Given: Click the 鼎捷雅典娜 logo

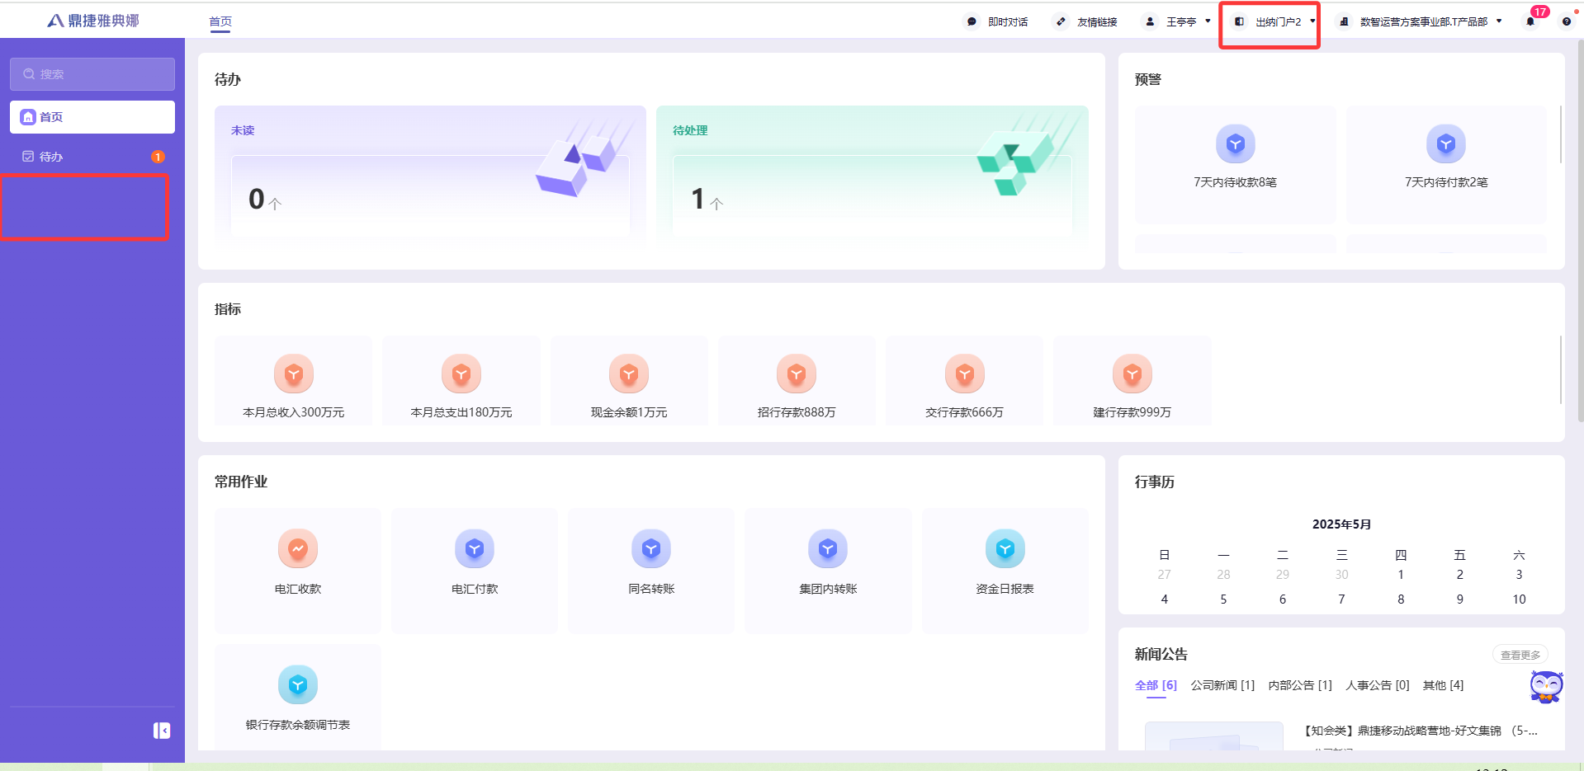Looking at the screenshot, I should 93,21.
